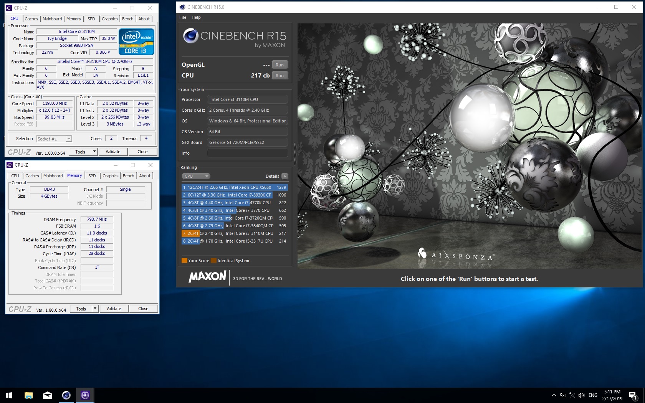Screen dimensions: 645x403
Task: Click brown Identical System legend swatch
Action: pyautogui.click(x=213, y=261)
